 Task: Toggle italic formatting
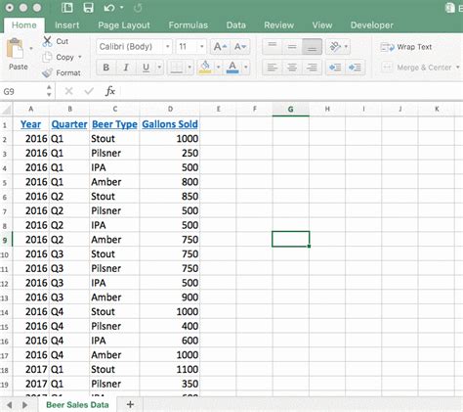[x=126, y=68]
